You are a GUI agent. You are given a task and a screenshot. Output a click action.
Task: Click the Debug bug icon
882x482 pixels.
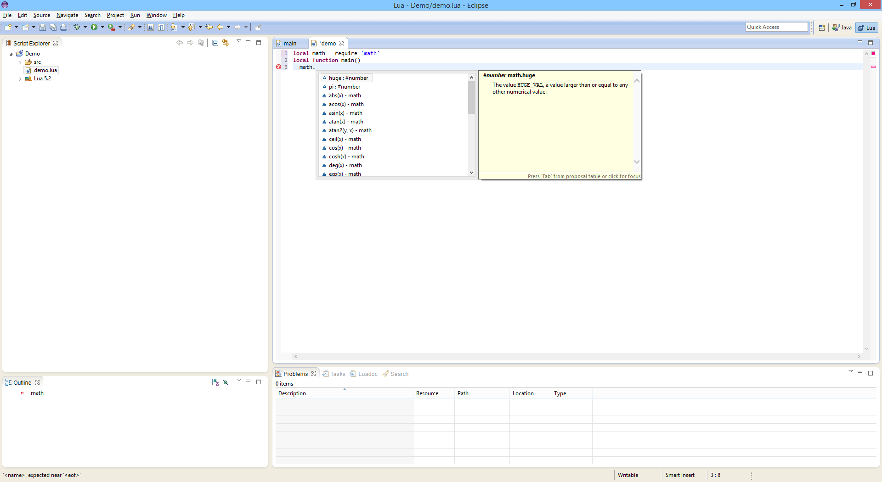coord(77,28)
